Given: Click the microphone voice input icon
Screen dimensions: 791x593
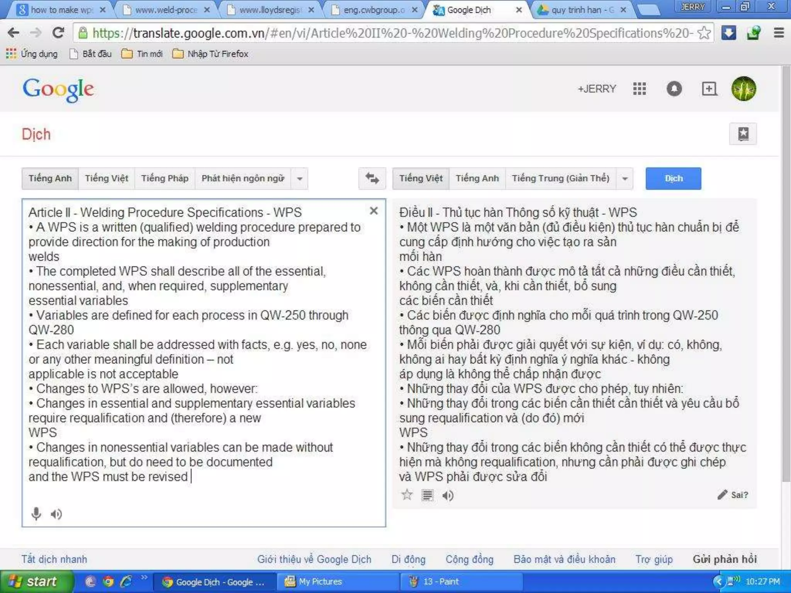Looking at the screenshot, I should click(36, 514).
